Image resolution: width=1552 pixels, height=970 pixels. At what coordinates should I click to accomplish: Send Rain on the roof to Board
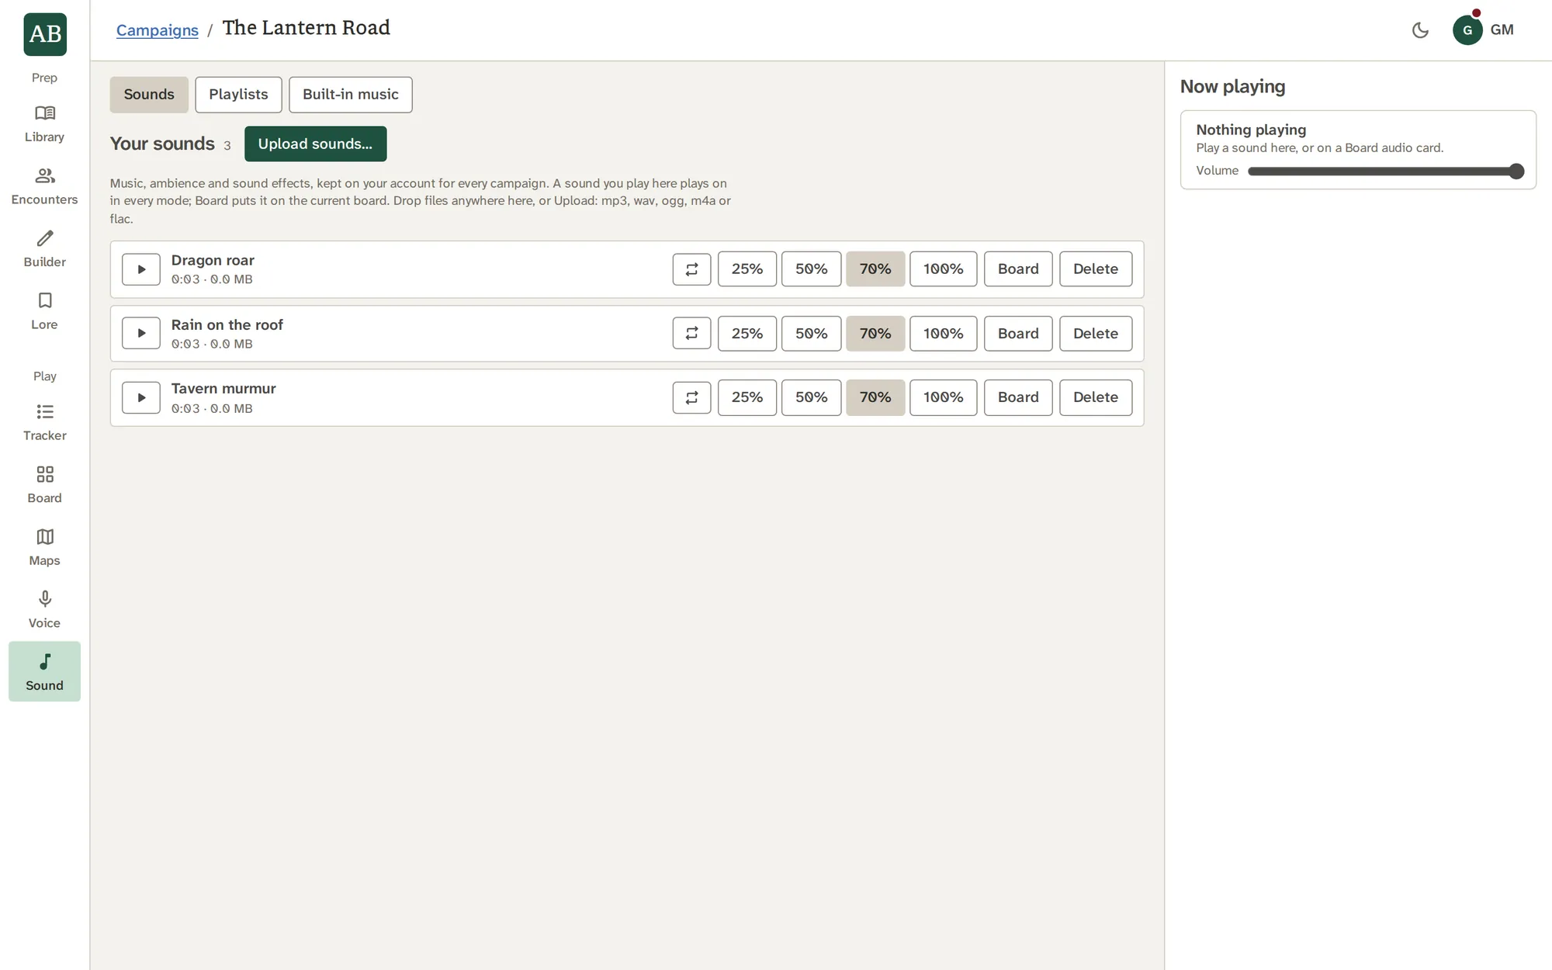pyautogui.click(x=1018, y=333)
